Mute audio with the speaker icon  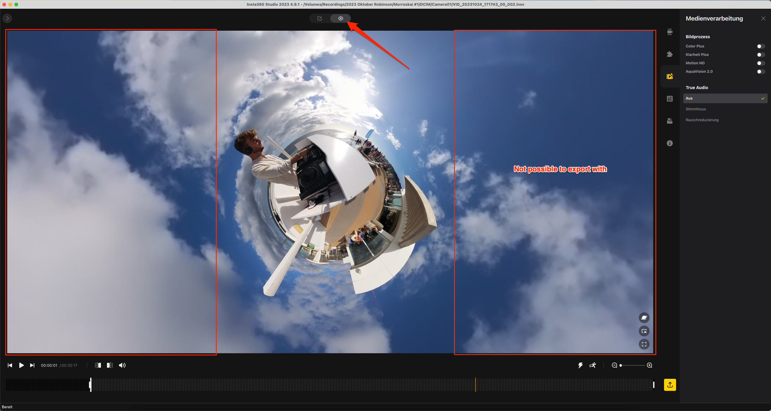pyautogui.click(x=122, y=365)
